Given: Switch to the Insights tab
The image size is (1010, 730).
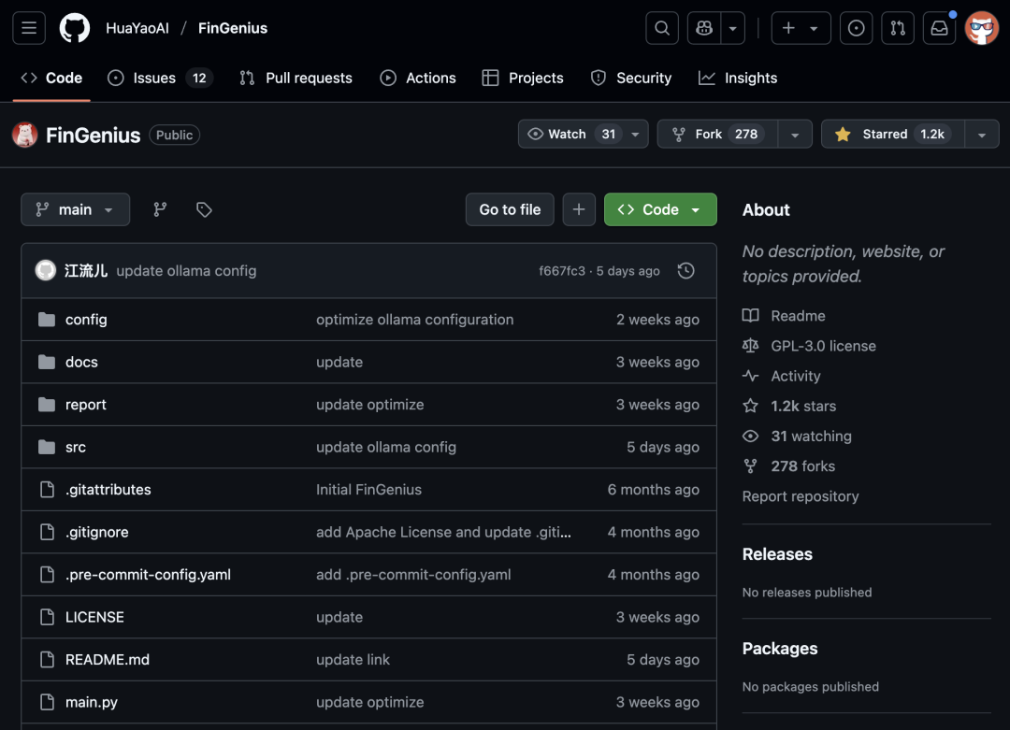Looking at the screenshot, I should pos(750,78).
